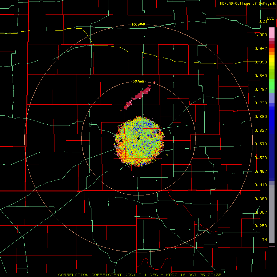This screenshot has height=277, width=277.
Task: Click the 1.000 colorbar value label
Action: point(261,34)
